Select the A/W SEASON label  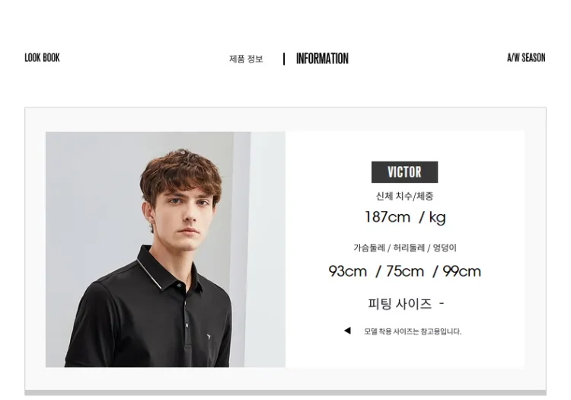[x=526, y=58]
